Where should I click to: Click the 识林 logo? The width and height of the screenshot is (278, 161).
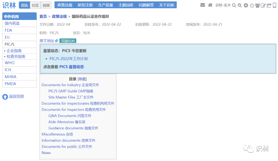(9, 5)
